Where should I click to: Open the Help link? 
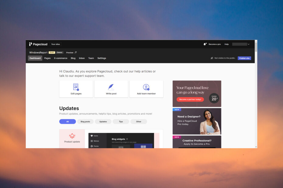226,44
